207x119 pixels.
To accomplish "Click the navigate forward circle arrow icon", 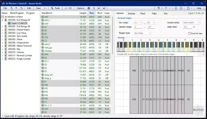I will coord(181,8).
